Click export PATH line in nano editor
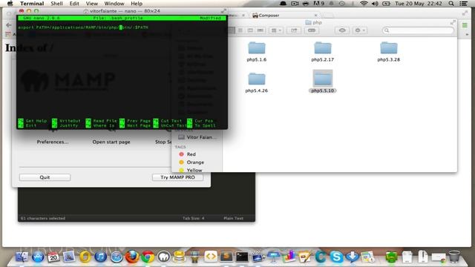The width and height of the screenshot is (475, 267). (x=83, y=27)
